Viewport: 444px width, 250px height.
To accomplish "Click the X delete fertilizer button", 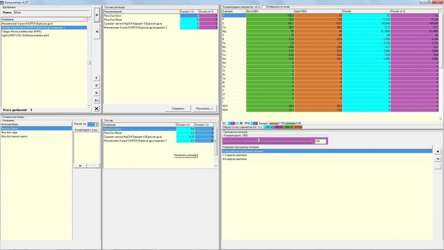I will (x=96, y=108).
